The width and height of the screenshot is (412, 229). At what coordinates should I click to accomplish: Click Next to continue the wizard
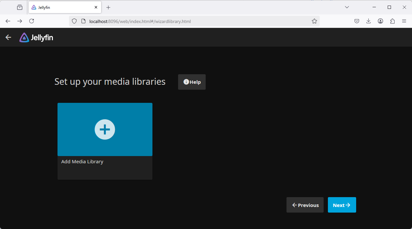(342, 205)
